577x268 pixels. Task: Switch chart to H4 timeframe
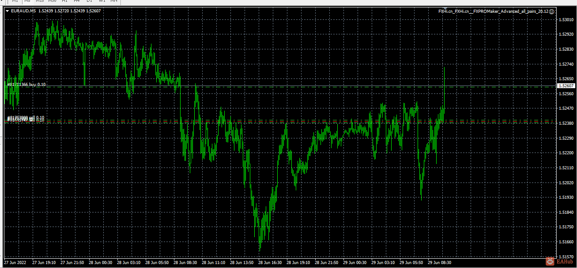coord(77,1)
